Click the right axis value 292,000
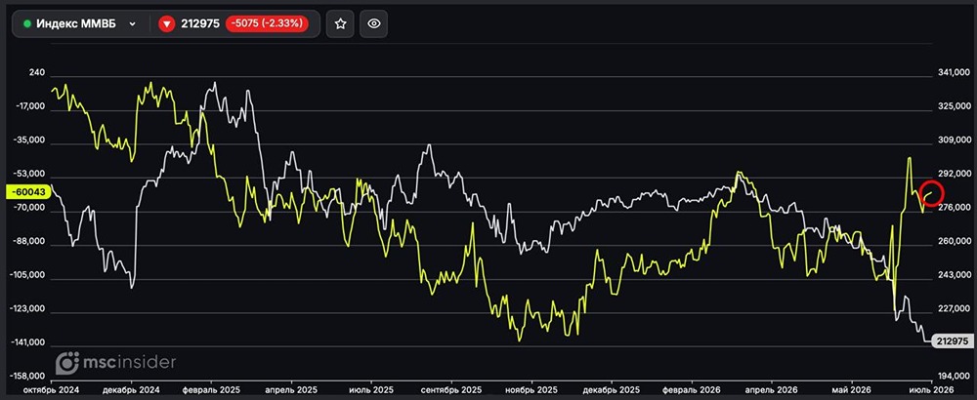Screen dimensions: 977x400 tap(954, 175)
